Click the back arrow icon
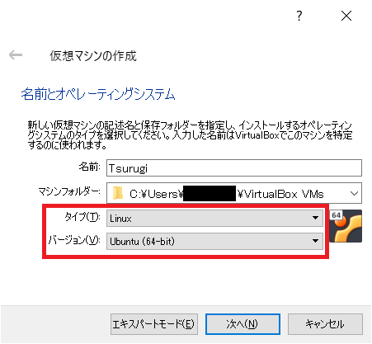Screen dimensions: 372x344 tap(16, 55)
